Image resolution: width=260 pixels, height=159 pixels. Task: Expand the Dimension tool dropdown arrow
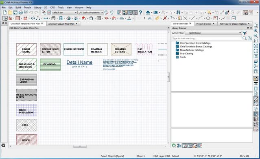coord(161,18)
